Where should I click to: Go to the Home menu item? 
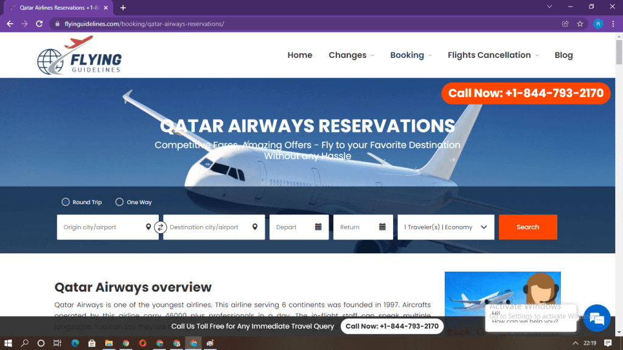click(x=299, y=55)
